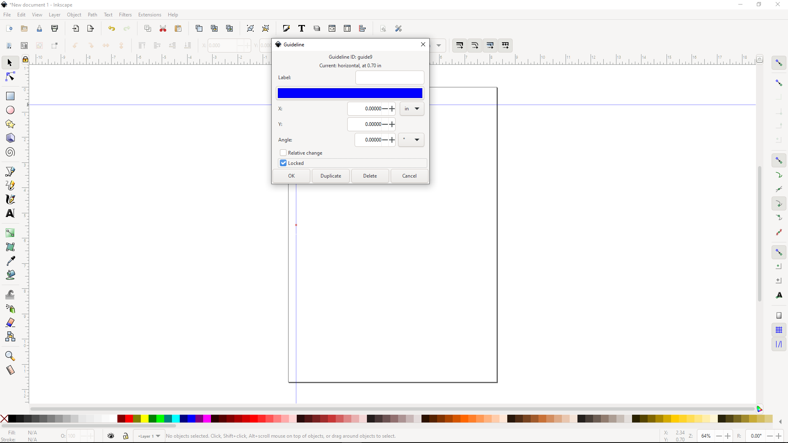Select the Spiral tool
The width and height of the screenshot is (788, 443).
click(x=10, y=152)
